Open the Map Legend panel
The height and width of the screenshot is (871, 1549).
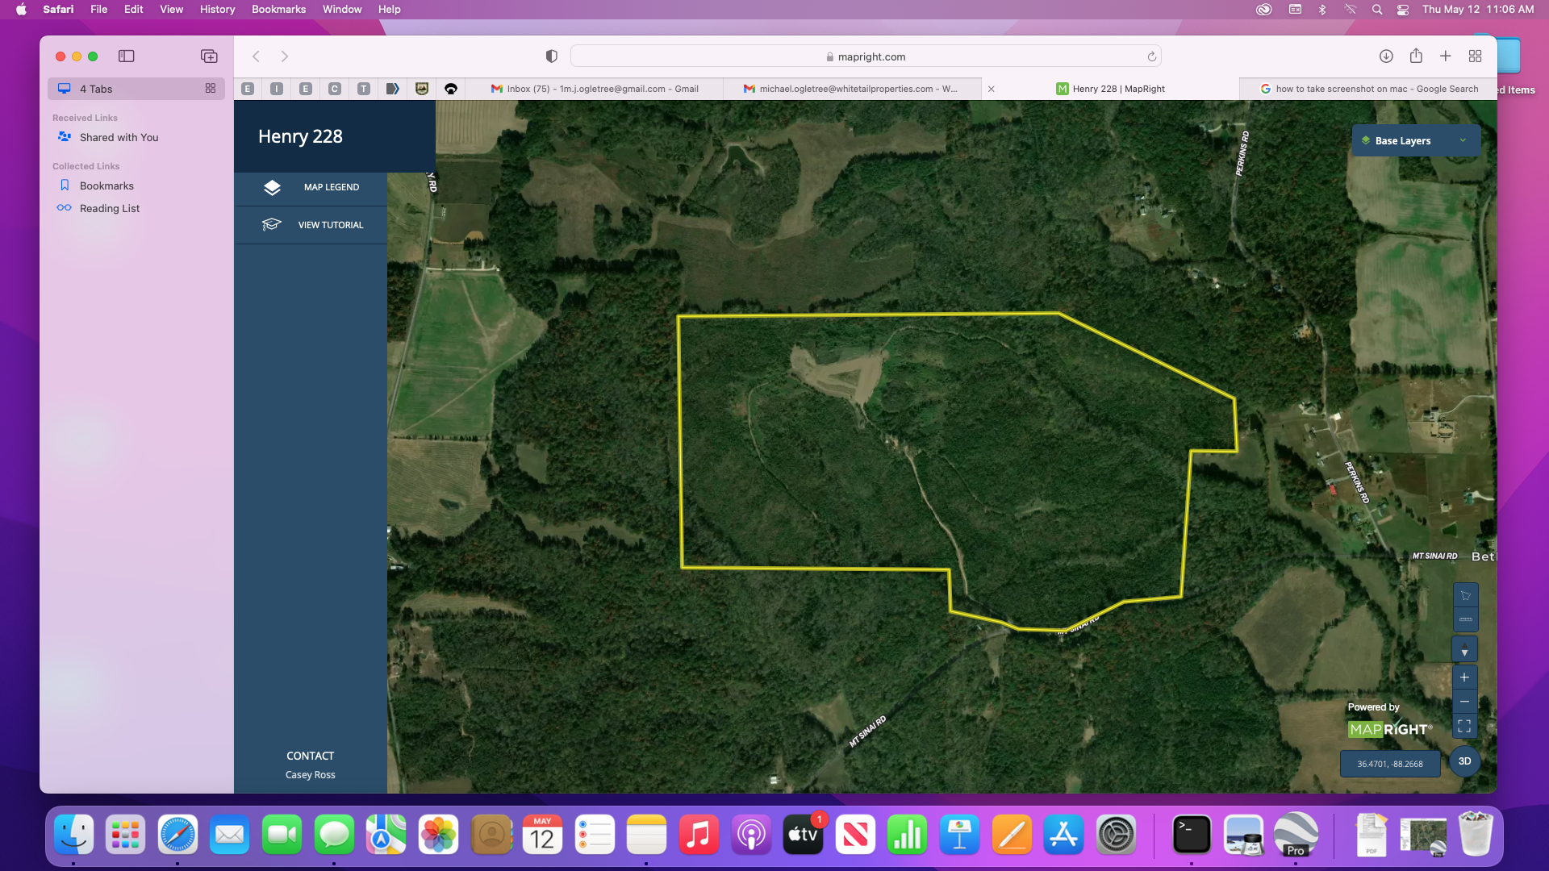point(311,187)
